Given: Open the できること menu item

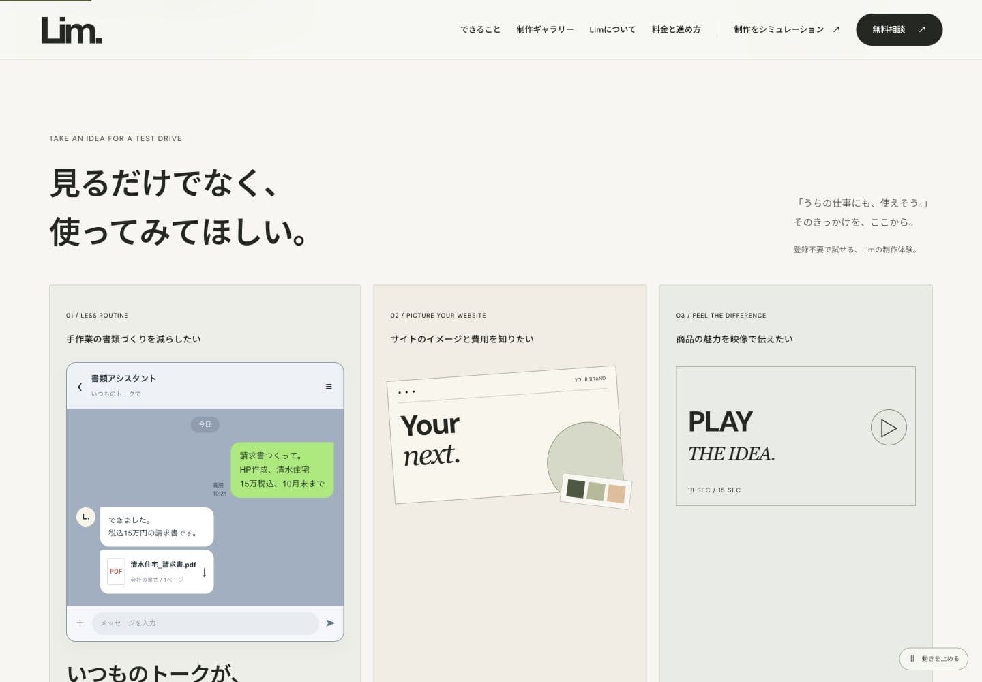Looking at the screenshot, I should pyautogui.click(x=480, y=29).
